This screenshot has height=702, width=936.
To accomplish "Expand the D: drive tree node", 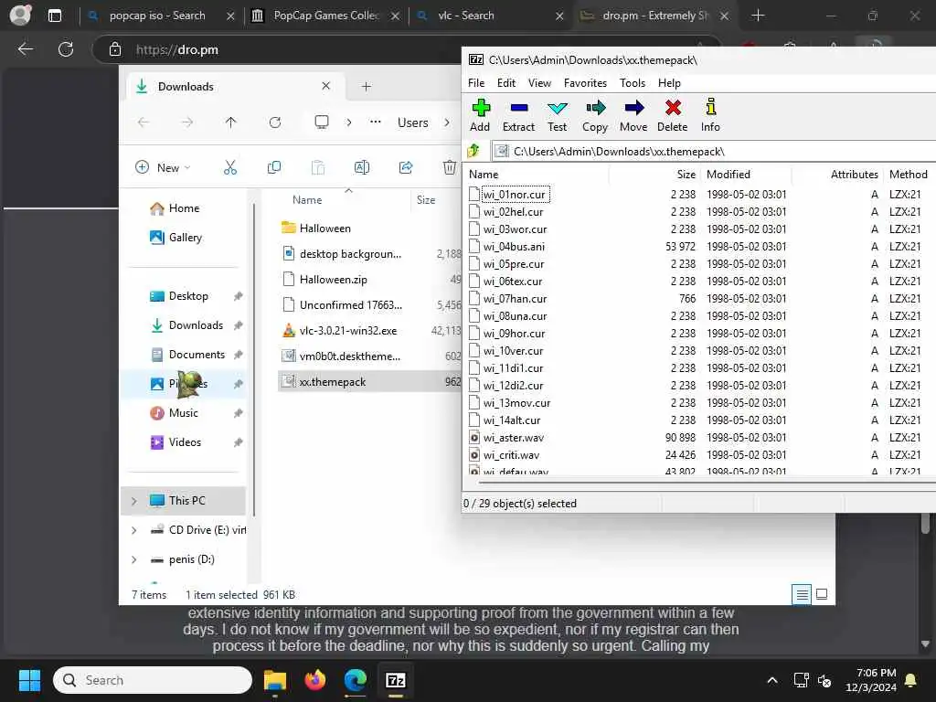I will (x=134, y=559).
